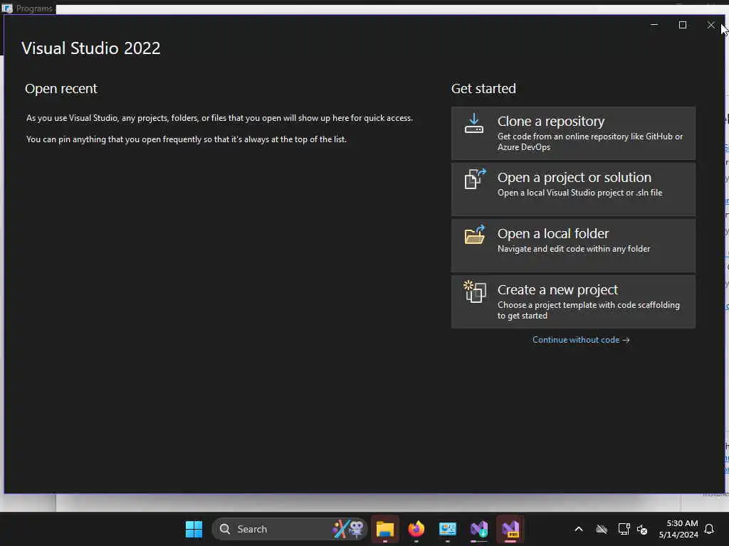This screenshot has height=546, width=729.
Task: Click the Open a local folder icon
Action: pos(475,235)
